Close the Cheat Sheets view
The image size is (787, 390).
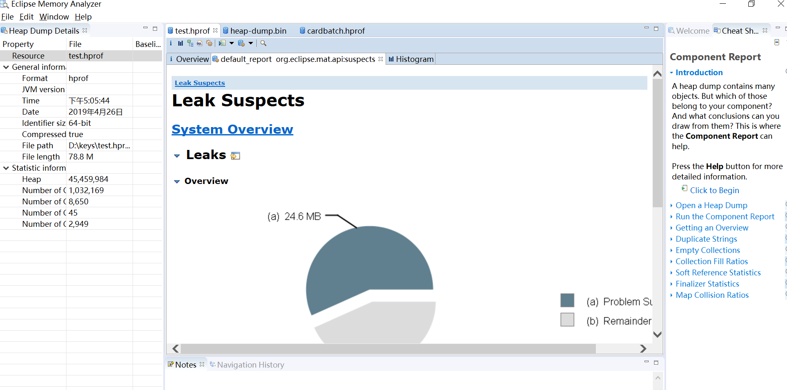[765, 30]
